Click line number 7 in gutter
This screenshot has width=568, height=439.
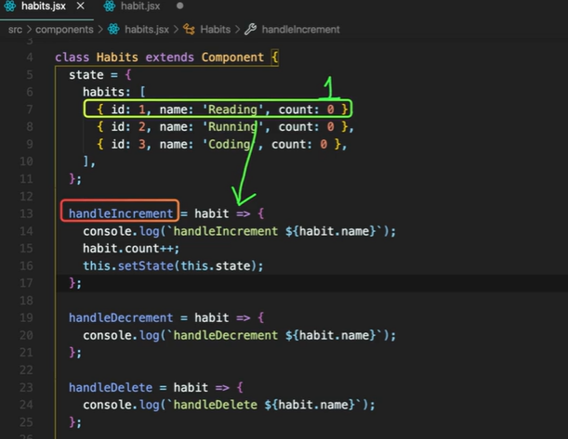pyautogui.click(x=30, y=110)
